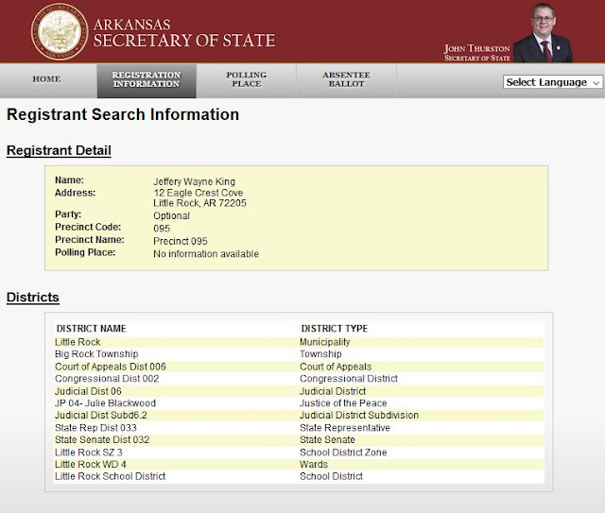Click the Registrant Detail heading

59,150
